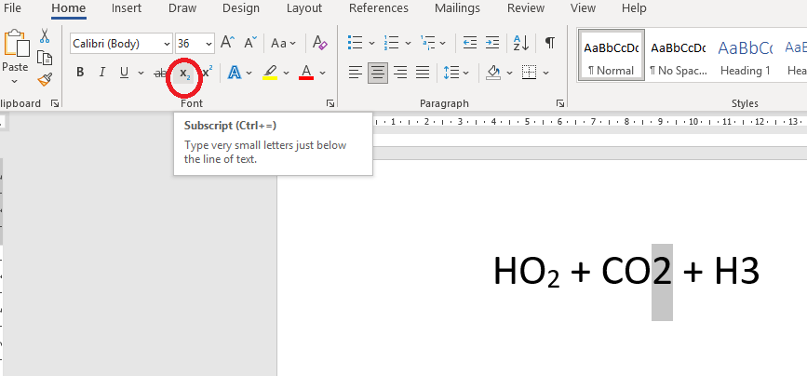The height and width of the screenshot is (376, 807).
Task: Sort text A to Z
Action: click(x=521, y=43)
